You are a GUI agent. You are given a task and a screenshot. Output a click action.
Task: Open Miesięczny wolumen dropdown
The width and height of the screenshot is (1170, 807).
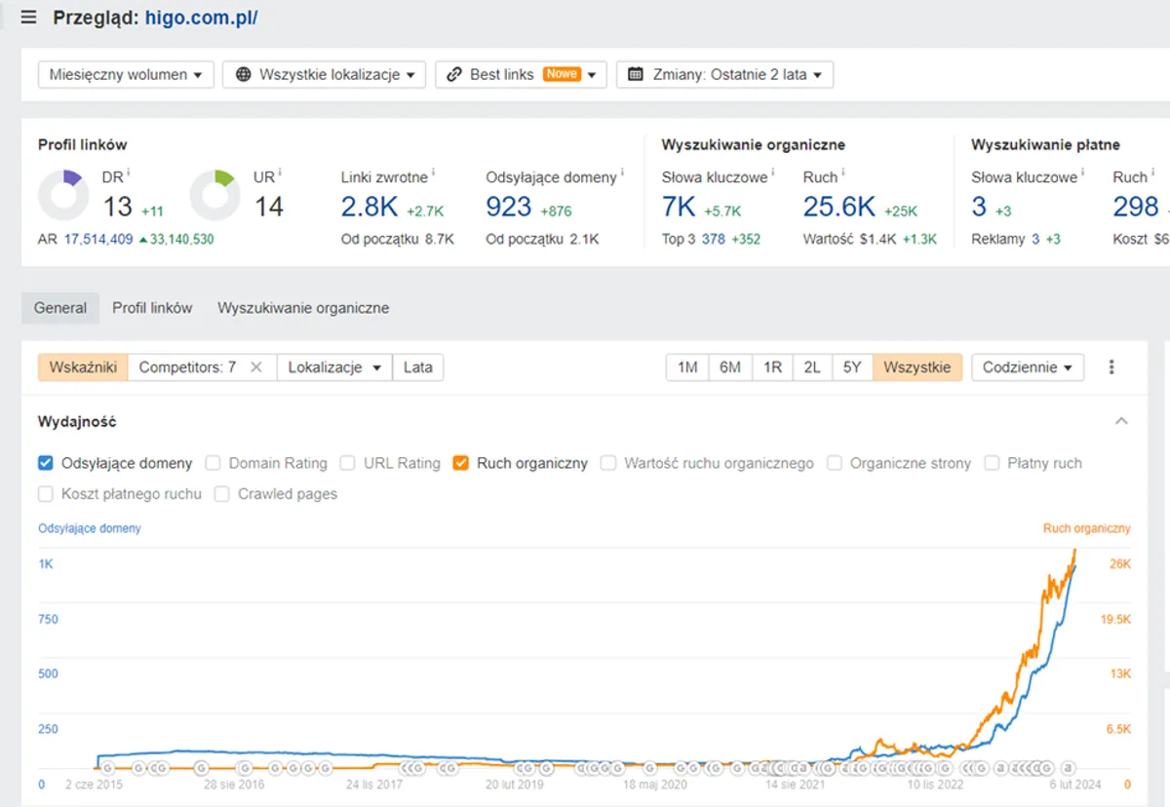point(126,74)
